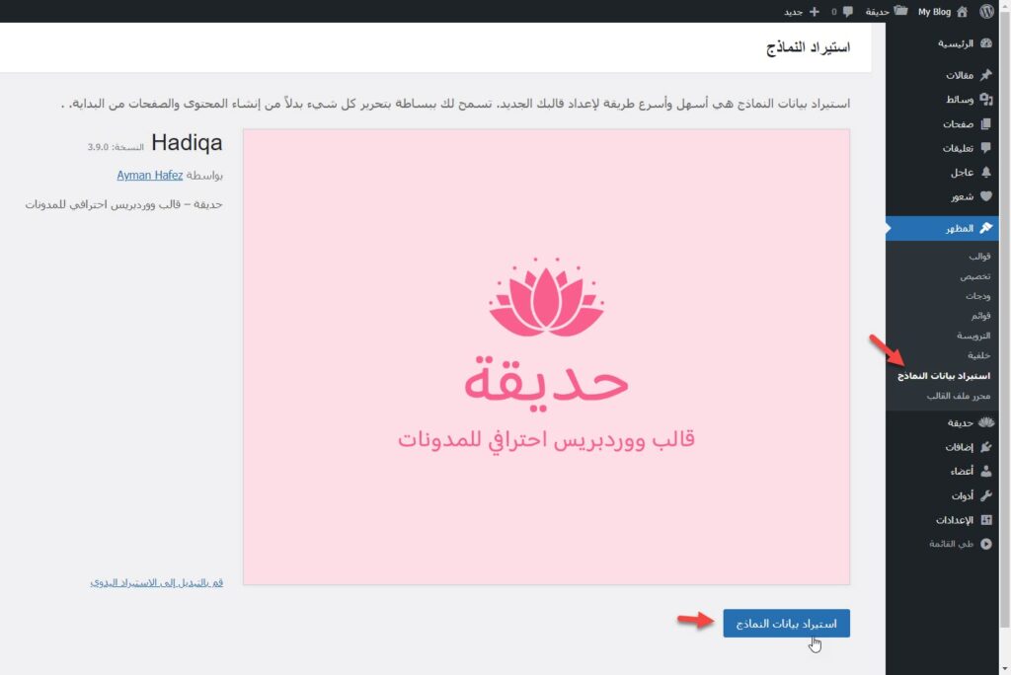1011x675 pixels.
Task: Click the المظهر paintbrush icon
Action: pos(986,228)
